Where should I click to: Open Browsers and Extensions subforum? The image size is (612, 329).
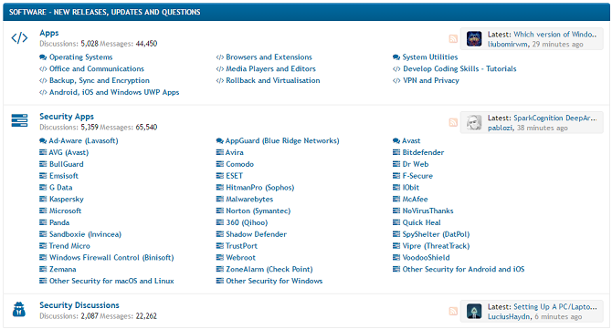(269, 57)
